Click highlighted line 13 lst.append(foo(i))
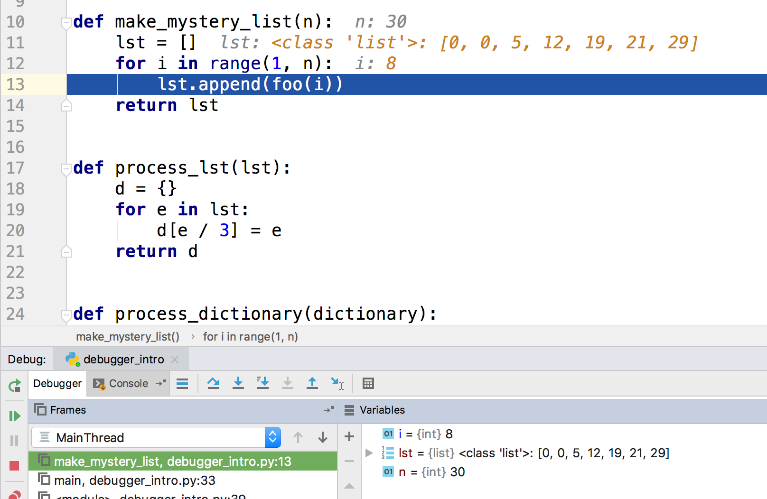 pos(417,84)
